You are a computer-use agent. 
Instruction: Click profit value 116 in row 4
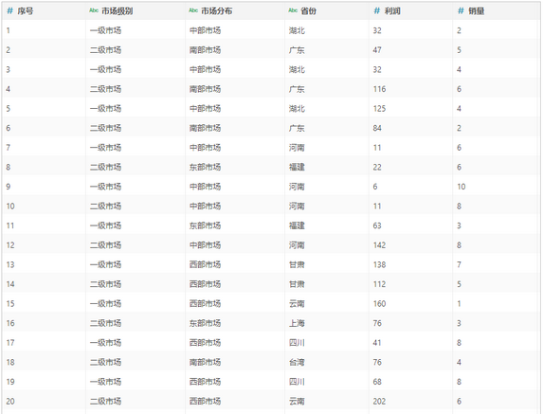click(379, 89)
